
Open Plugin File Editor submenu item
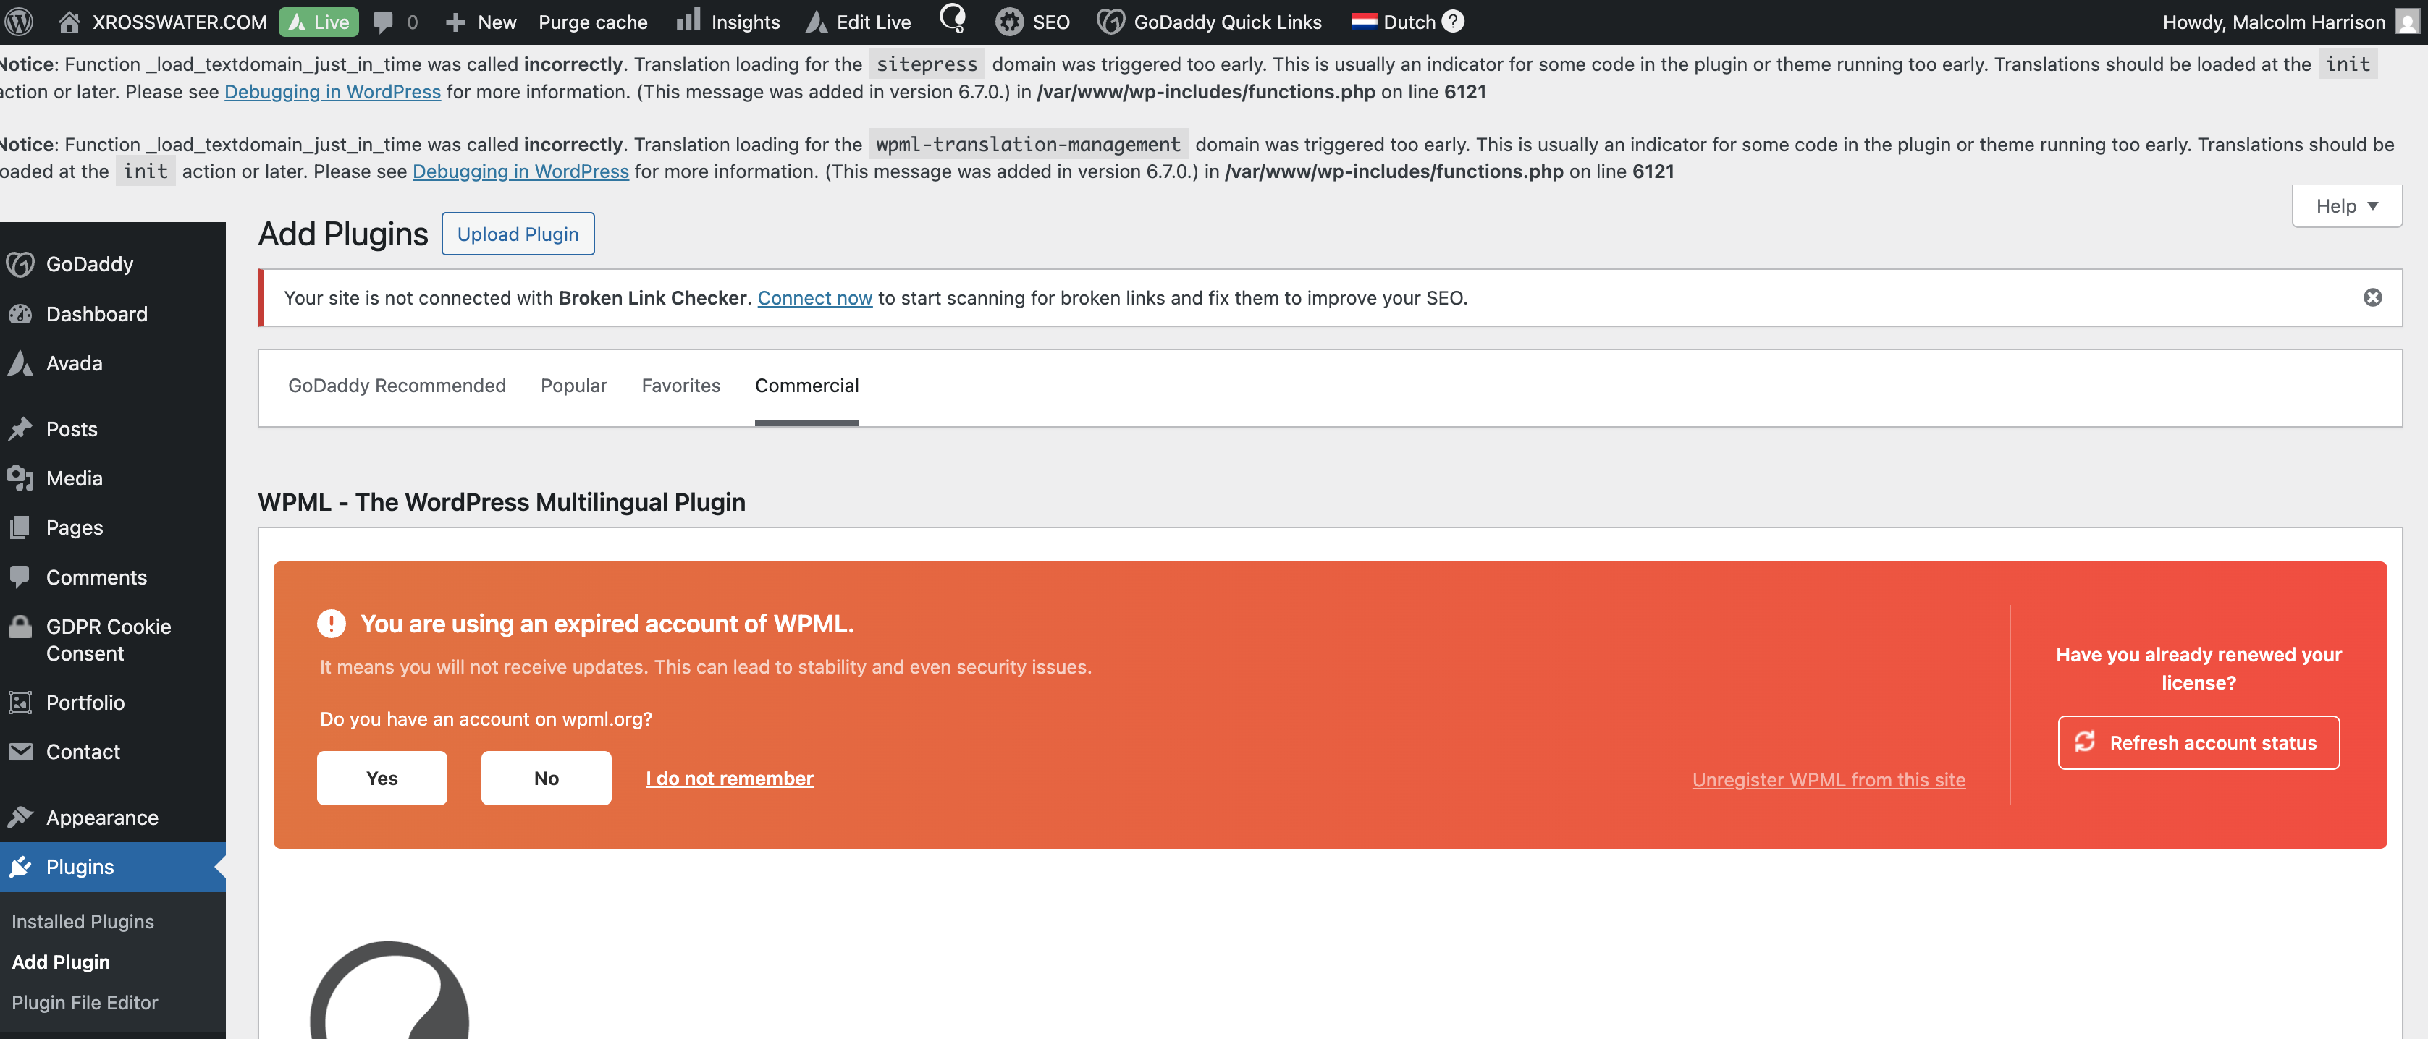click(x=85, y=1002)
